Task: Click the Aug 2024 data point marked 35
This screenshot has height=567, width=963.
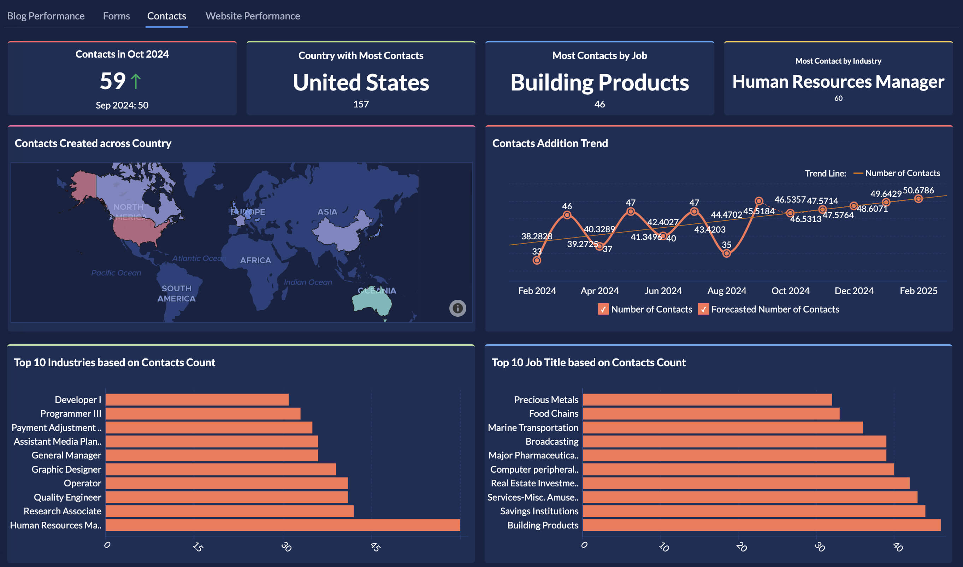Action: coord(726,253)
